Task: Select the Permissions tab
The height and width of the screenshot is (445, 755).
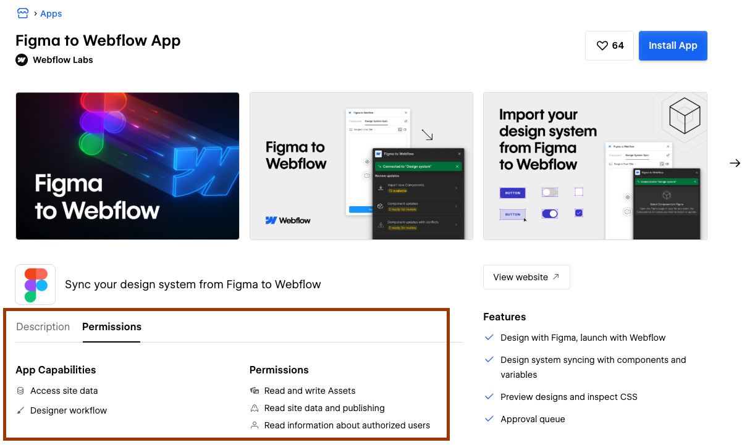Action: click(x=111, y=326)
